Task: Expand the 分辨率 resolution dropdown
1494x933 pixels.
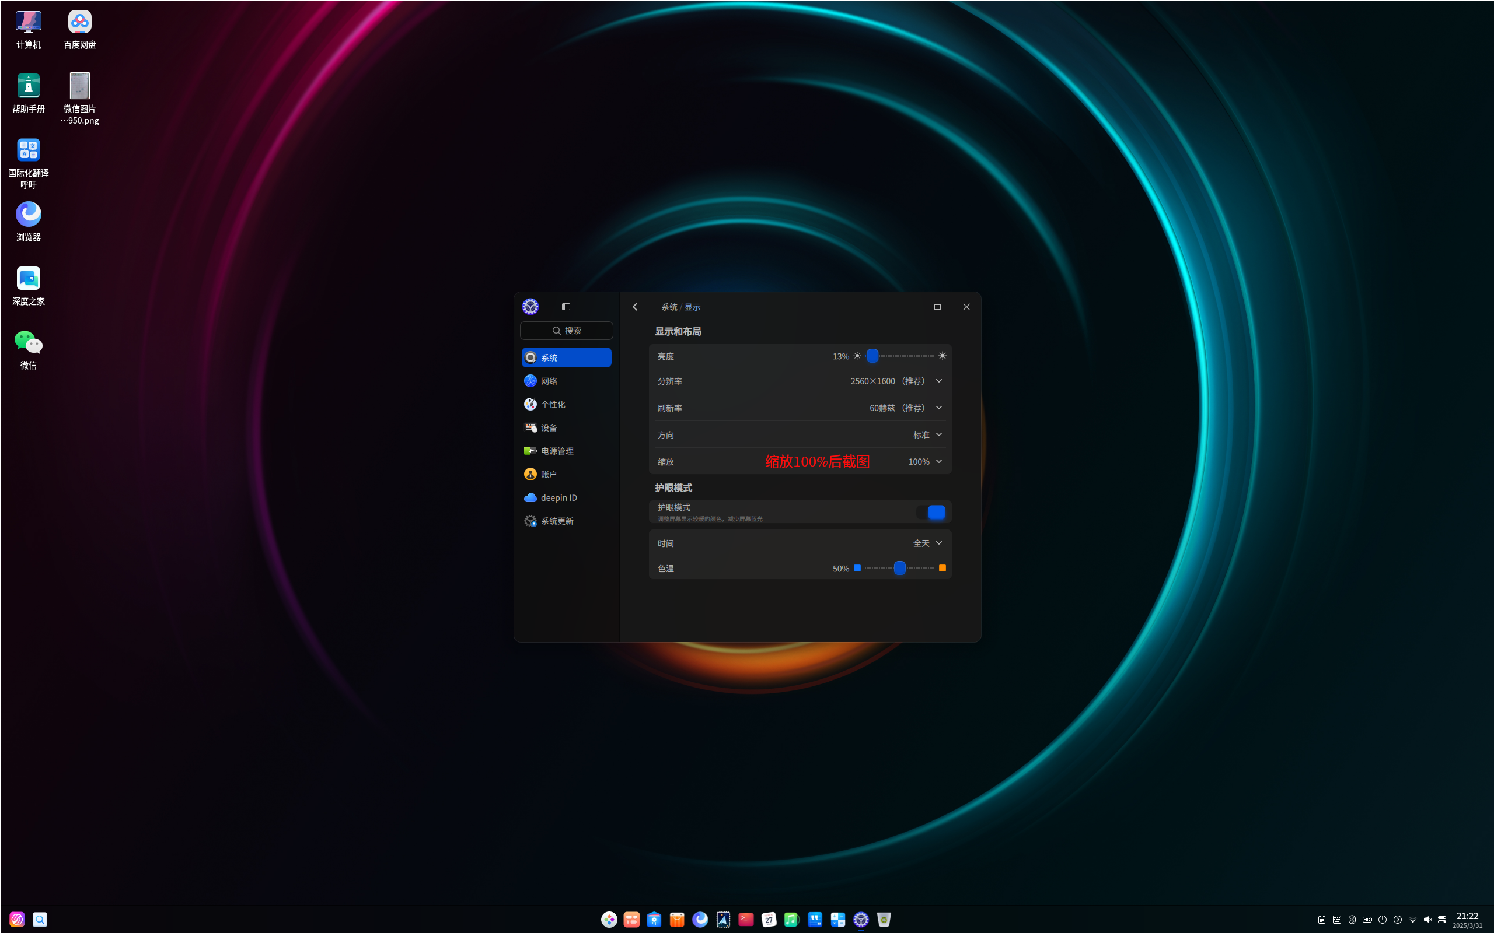Action: pos(896,381)
